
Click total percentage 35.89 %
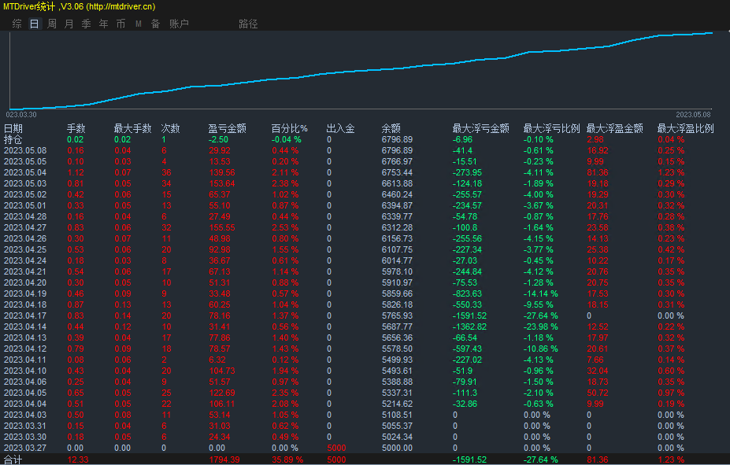pos(287,459)
